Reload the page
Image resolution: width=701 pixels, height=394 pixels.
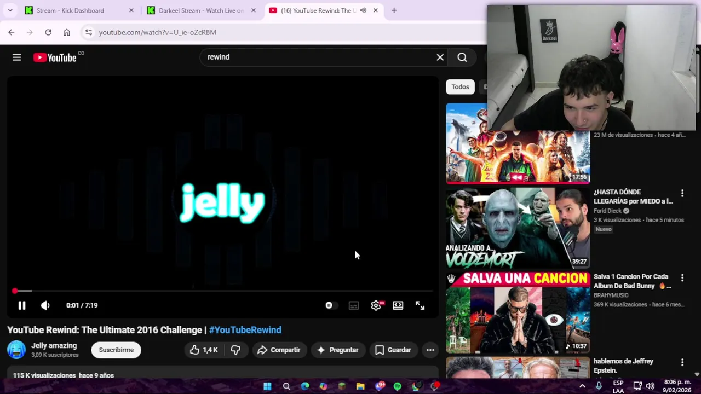[48, 32]
